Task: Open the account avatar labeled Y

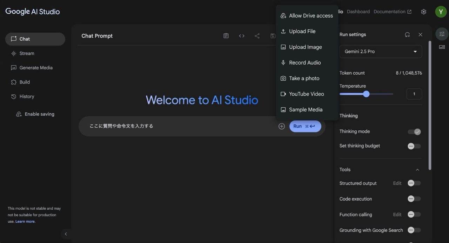Action: point(441,12)
